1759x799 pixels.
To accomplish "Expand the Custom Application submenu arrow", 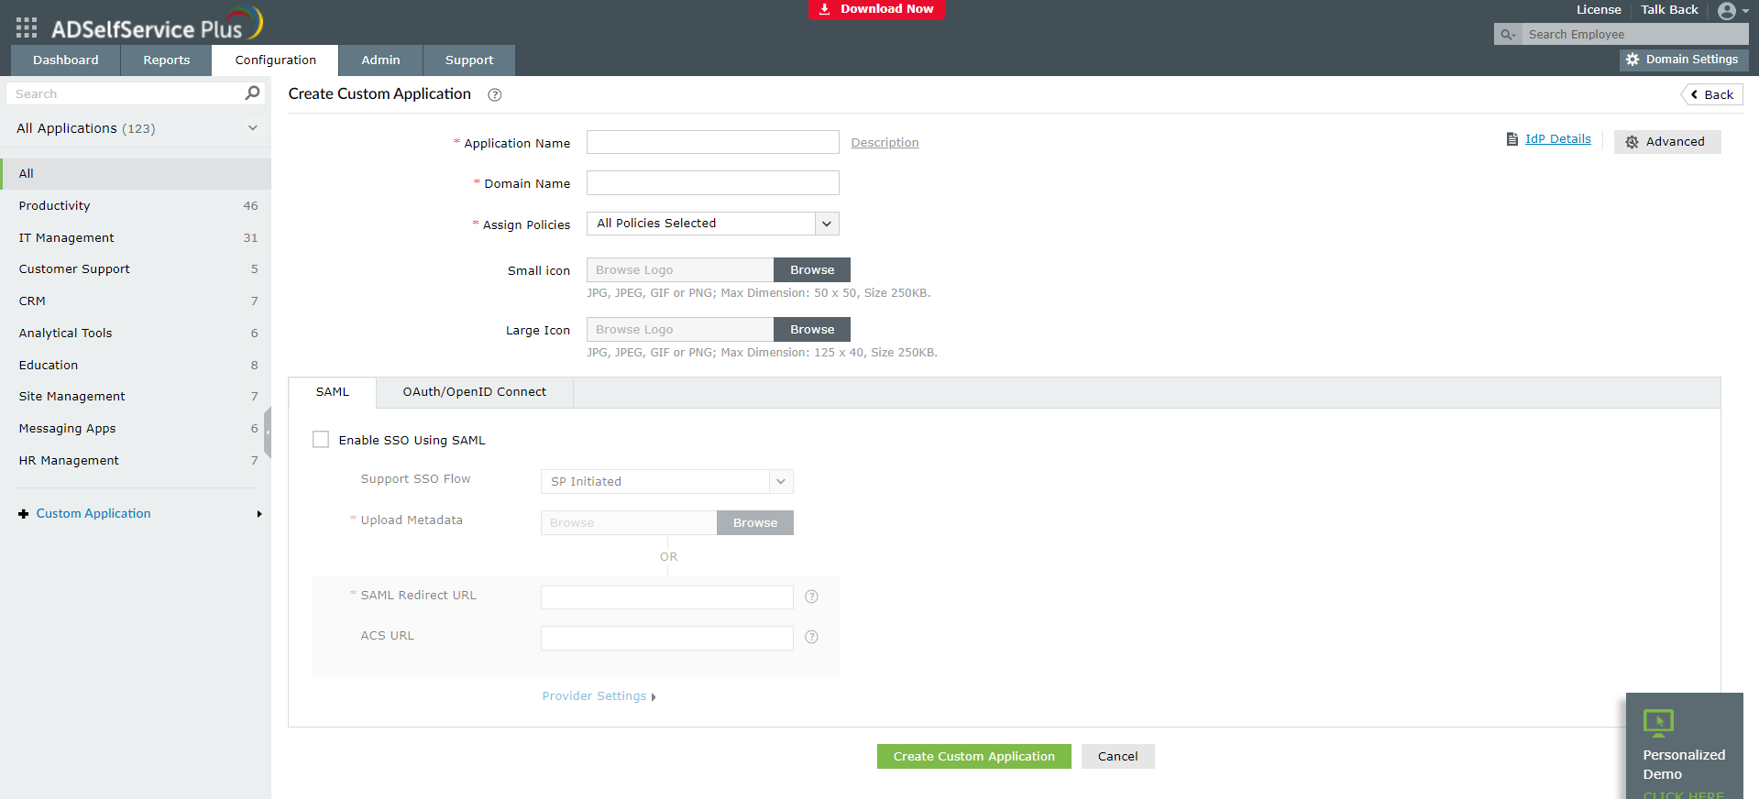I will (x=259, y=514).
